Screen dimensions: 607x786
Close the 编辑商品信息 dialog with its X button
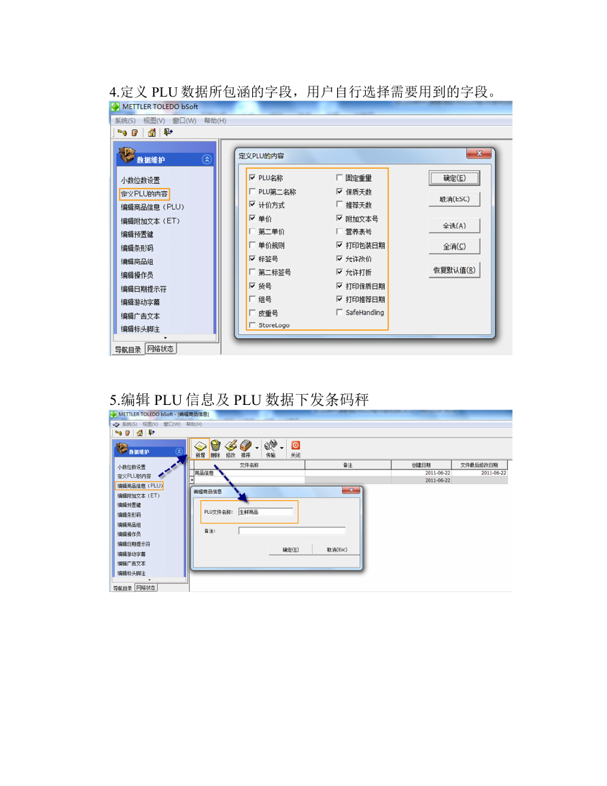pyautogui.click(x=351, y=490)
